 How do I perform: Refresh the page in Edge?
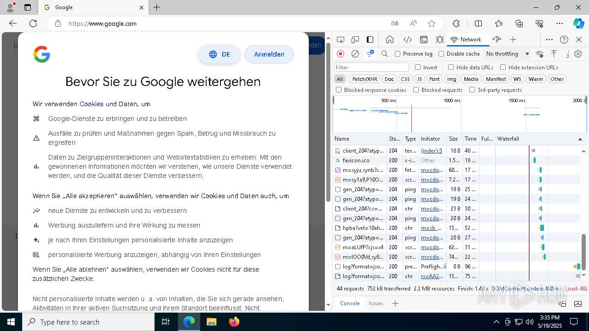pyautogui.click(x=33, y=23)
